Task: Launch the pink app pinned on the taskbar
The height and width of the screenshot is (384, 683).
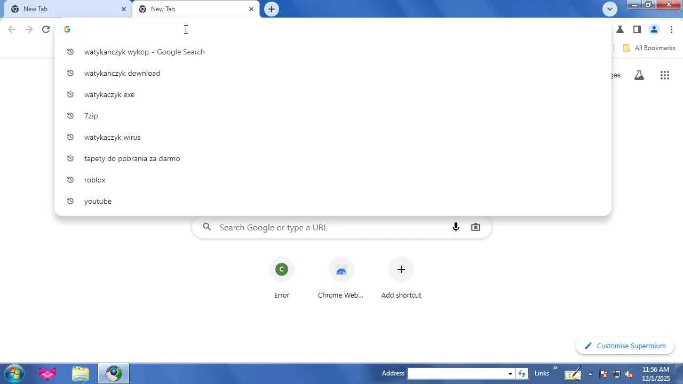Action: coord(48,374)
